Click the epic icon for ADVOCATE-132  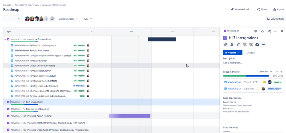[8, 123]
